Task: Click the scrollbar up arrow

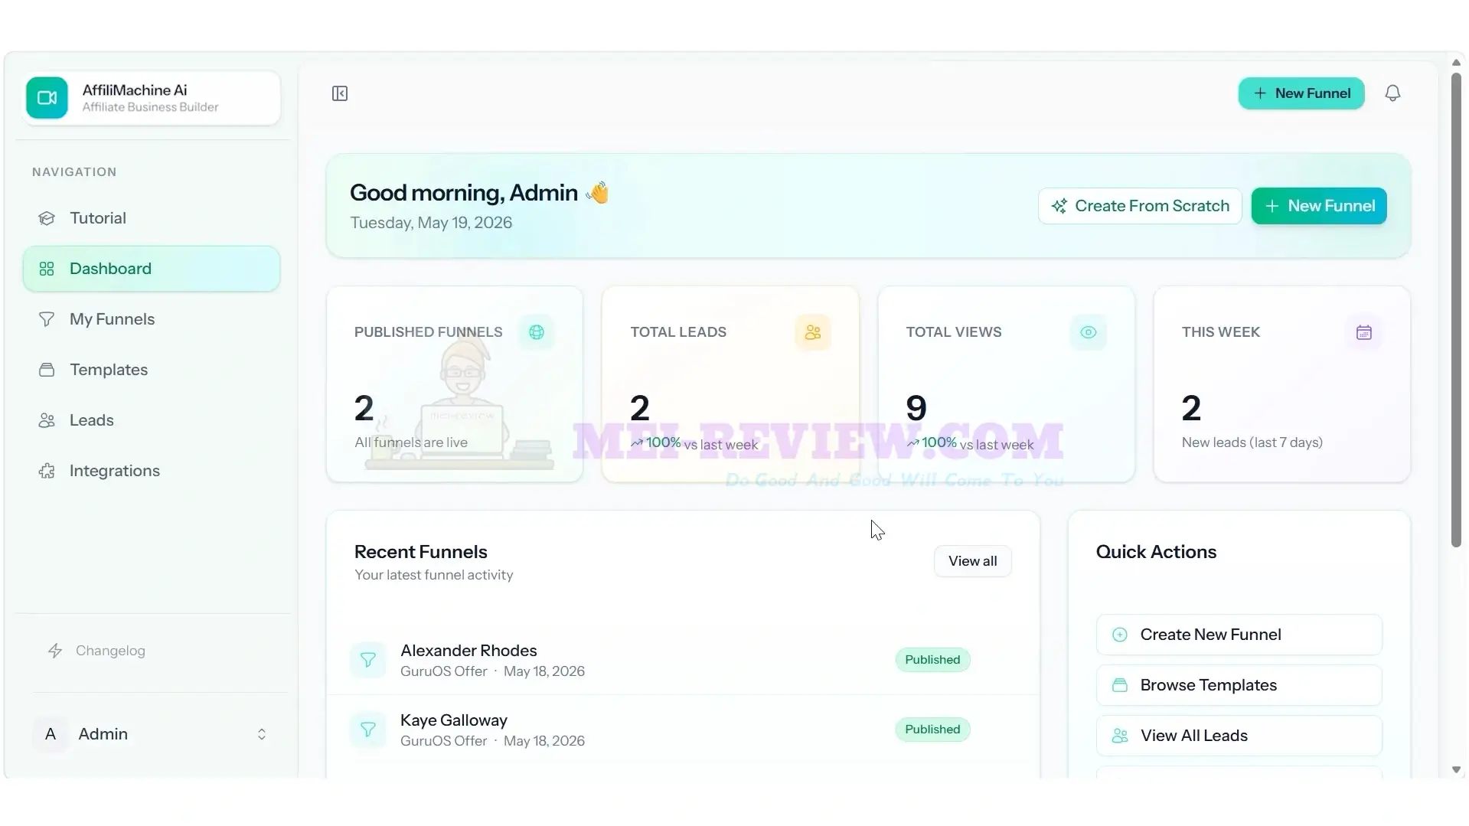Action: pyautogui.click(x=1456, y=63)
